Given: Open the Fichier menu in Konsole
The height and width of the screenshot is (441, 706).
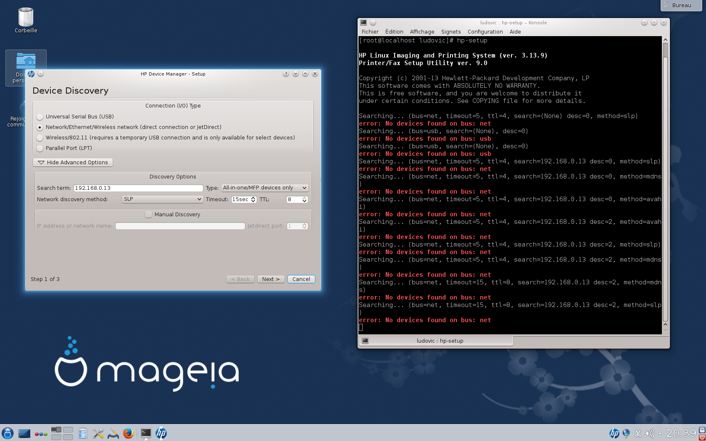Looking at the screenshot, I should (x=370, y=32).
